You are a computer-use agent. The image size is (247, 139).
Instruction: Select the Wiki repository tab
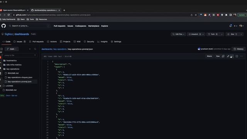click(x=77, y=42)
